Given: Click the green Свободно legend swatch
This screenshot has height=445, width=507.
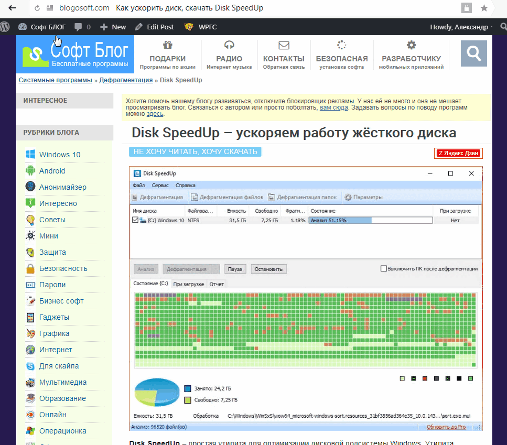Looking at the screenshot, I should pyautogui.click(x=188, y=400).
